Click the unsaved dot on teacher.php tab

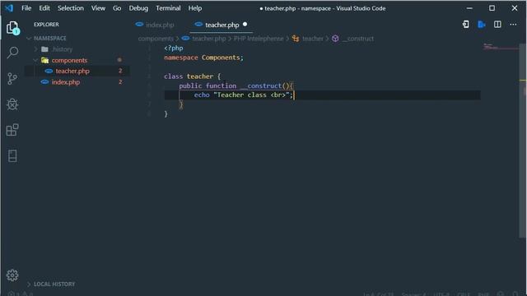(x=245, y=24)
